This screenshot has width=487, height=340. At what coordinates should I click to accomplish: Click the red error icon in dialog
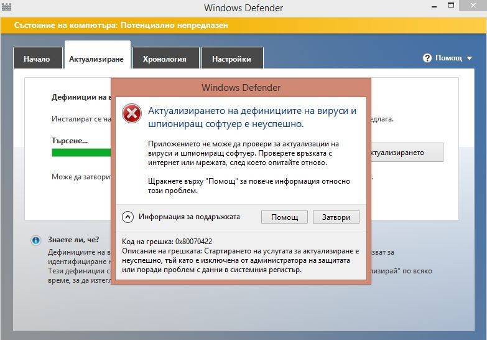click(132, 113)
